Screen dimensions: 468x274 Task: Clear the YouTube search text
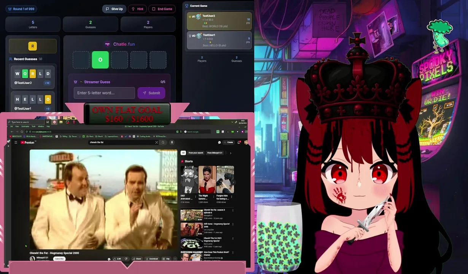156,142
